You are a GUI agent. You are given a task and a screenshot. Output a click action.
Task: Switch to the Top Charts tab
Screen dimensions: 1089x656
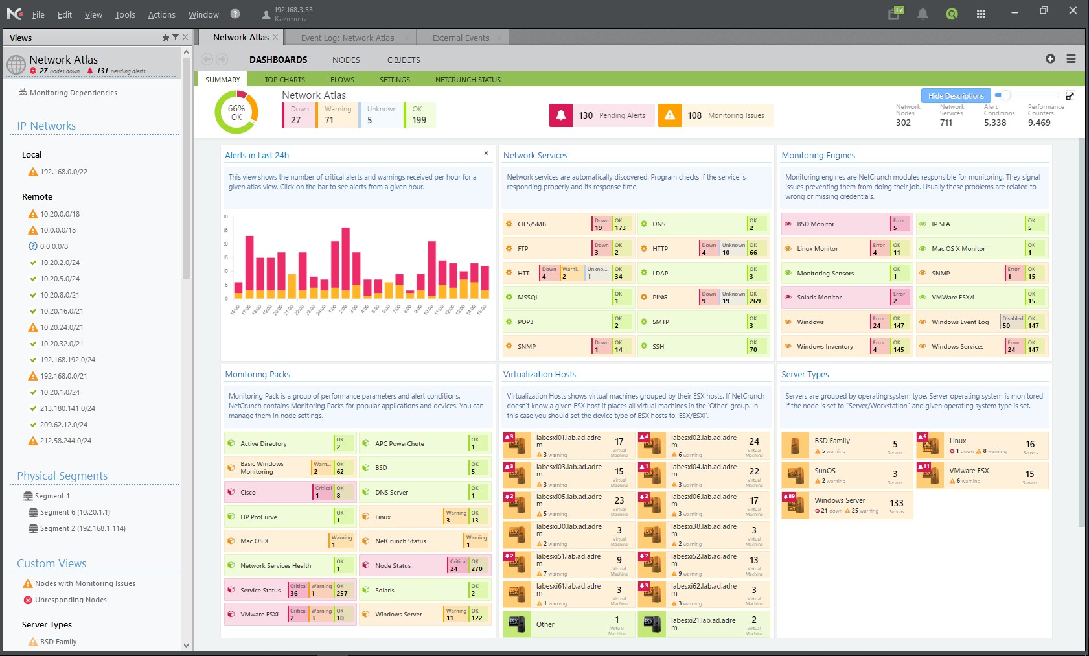pyautogui.click(x=284, y=80)
